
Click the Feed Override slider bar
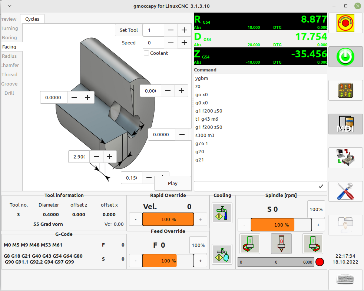168,261
